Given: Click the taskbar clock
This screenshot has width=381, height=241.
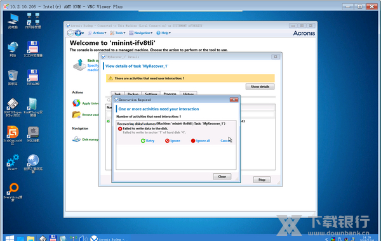Looking at the screenshot, I should [x=366, y=238].
